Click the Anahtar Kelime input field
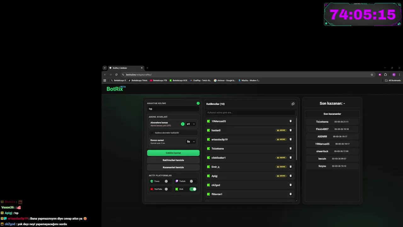Viewport: 403px width, 227px height. (173, 109)
